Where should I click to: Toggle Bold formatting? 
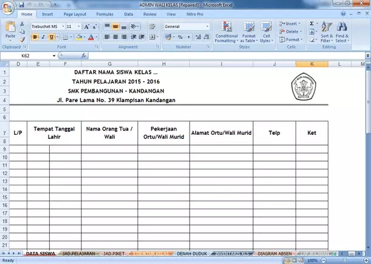pos(35,37)
